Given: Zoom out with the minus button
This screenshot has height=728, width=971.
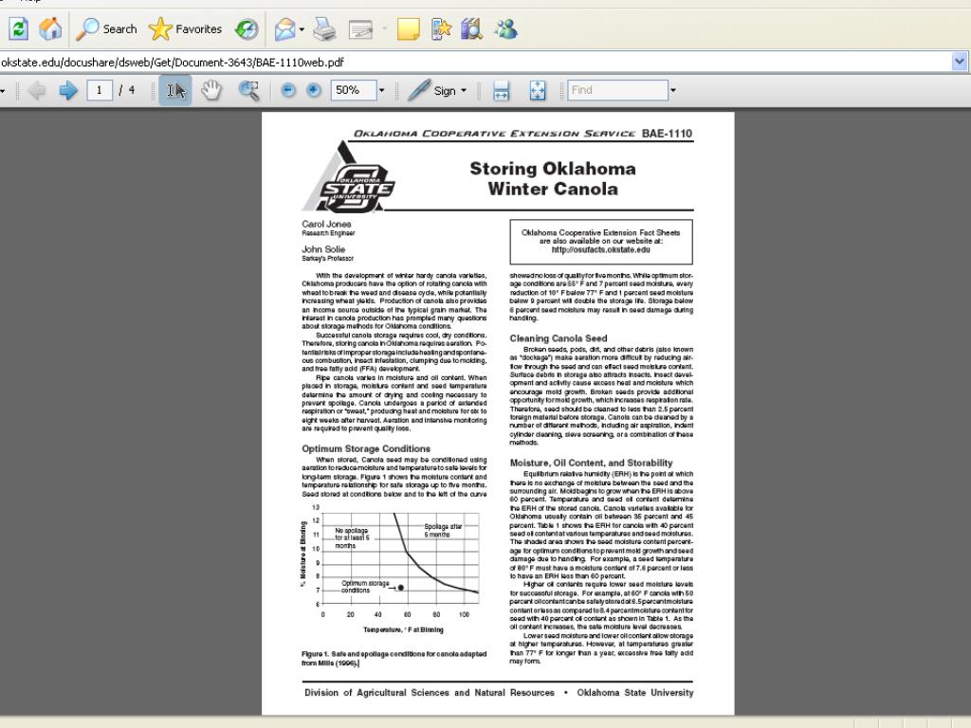Looking at the screenshot, I should pos(288,90).
